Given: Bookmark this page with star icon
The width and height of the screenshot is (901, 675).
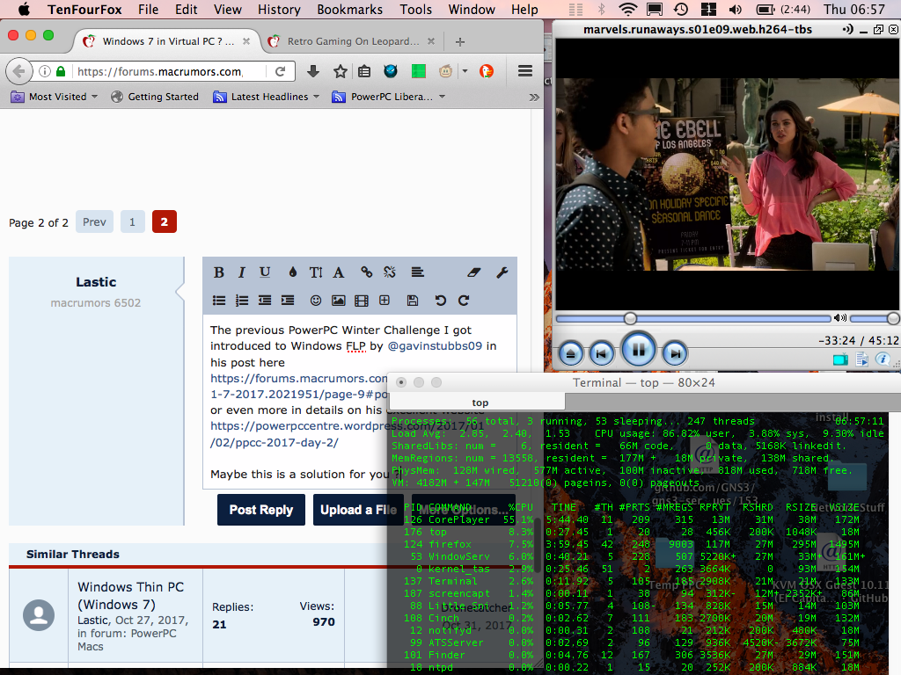Looking at the screenshot, I should click(341, 71).
